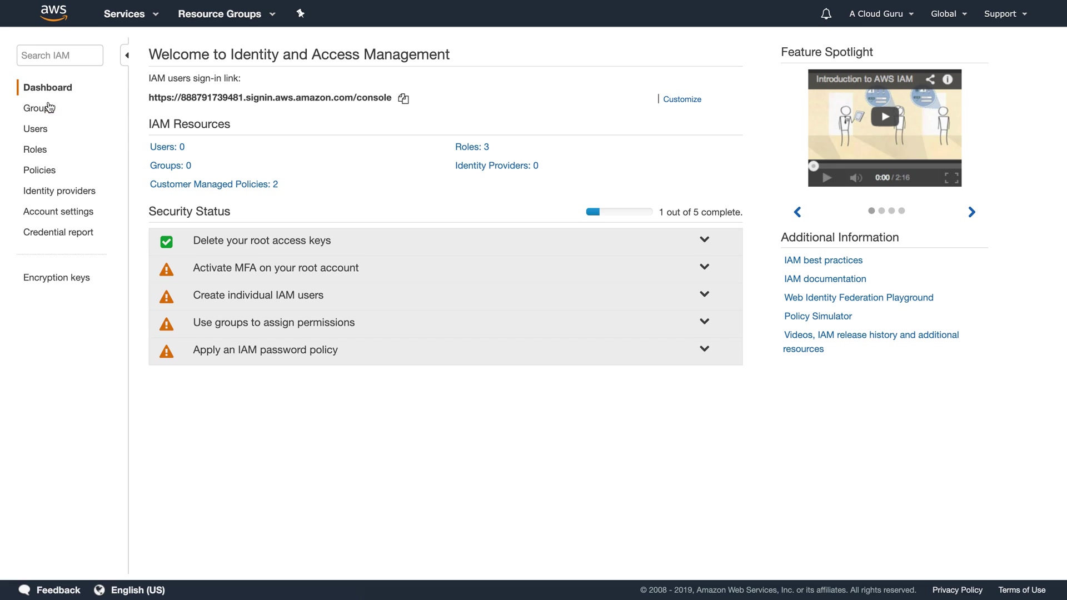Open the Services dropdown menu
The width and height of the screenshot is (1067, 600).
pyautogui.click(x=131, y=14)
